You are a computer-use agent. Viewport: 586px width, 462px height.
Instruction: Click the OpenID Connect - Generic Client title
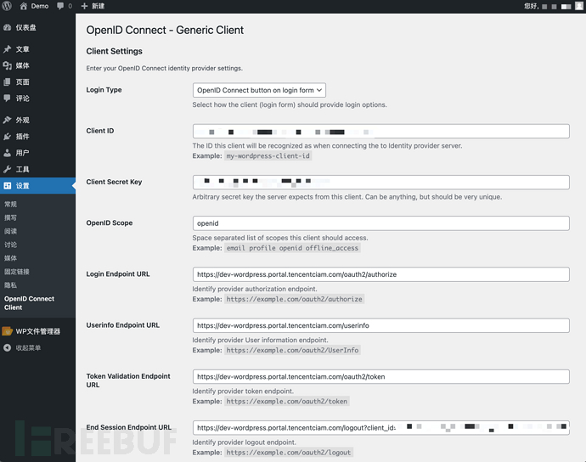[x=165, y=30]
